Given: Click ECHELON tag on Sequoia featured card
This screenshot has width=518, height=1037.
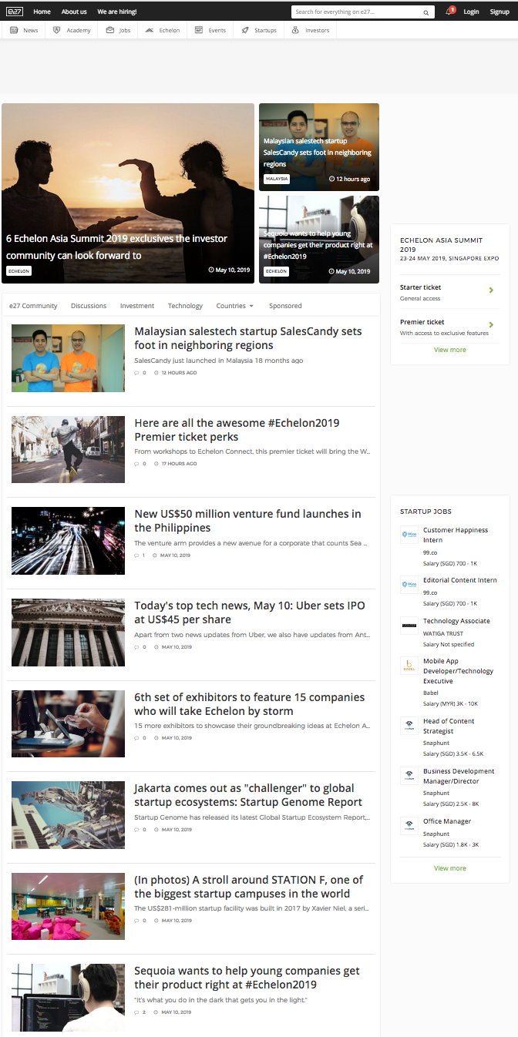Looking at the screenshot, I should (x=276, y=271).
